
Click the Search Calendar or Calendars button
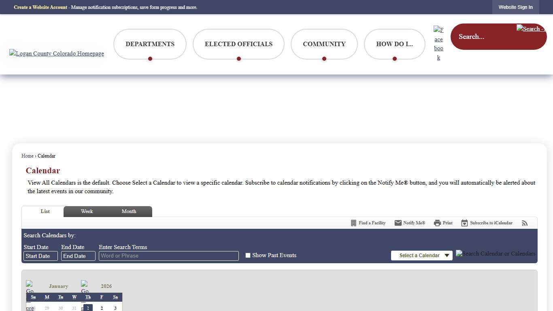pos(496,254)
